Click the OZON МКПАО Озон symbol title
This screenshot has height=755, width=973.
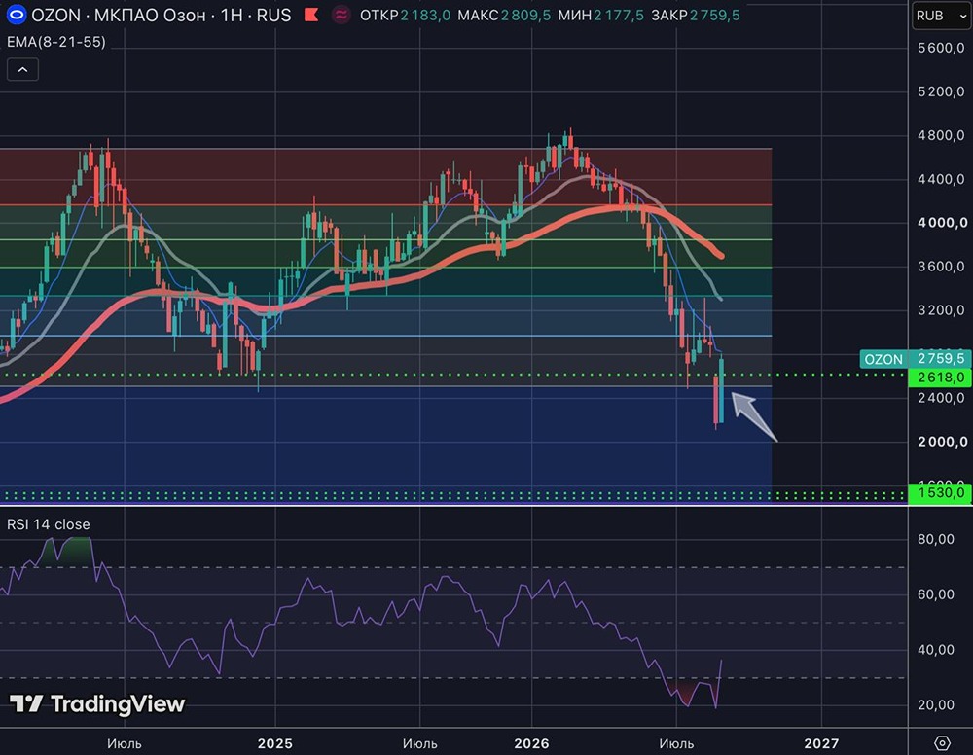[x=162, y=15]
